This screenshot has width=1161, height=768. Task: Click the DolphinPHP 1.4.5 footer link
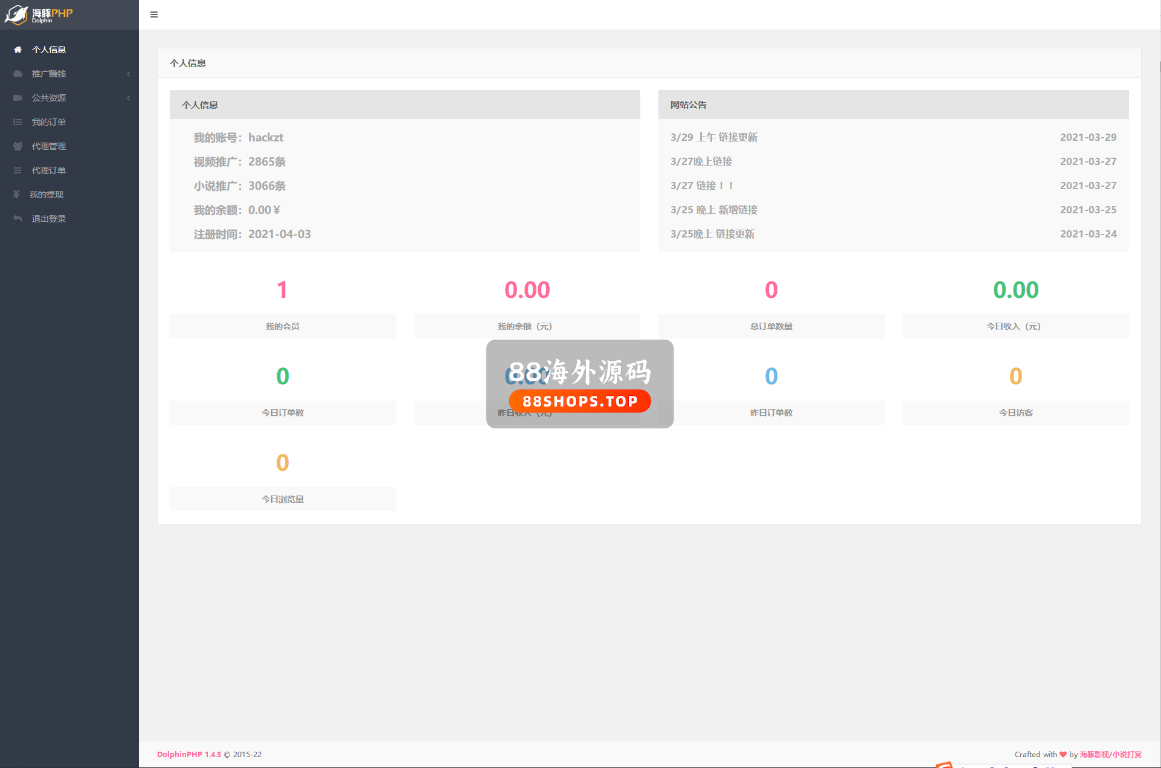point(189,754)
